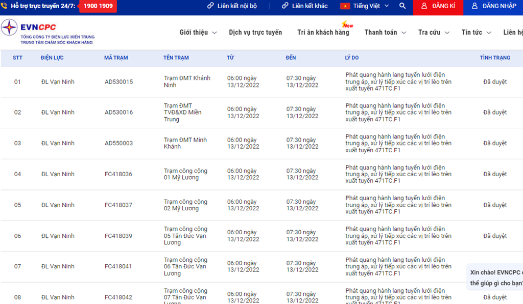The height and width of the screenshot is (304, 523).
Task: Select station code AD530015 row
Action: pos(118,82)
